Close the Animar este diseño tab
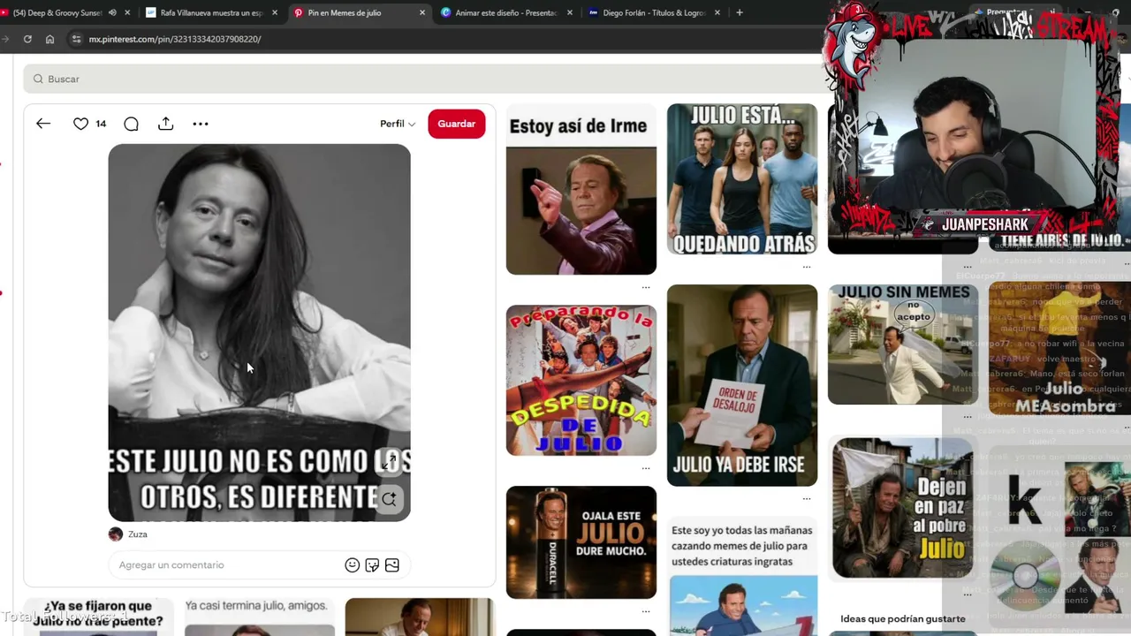1131x636 pixels. pos(569,12)
